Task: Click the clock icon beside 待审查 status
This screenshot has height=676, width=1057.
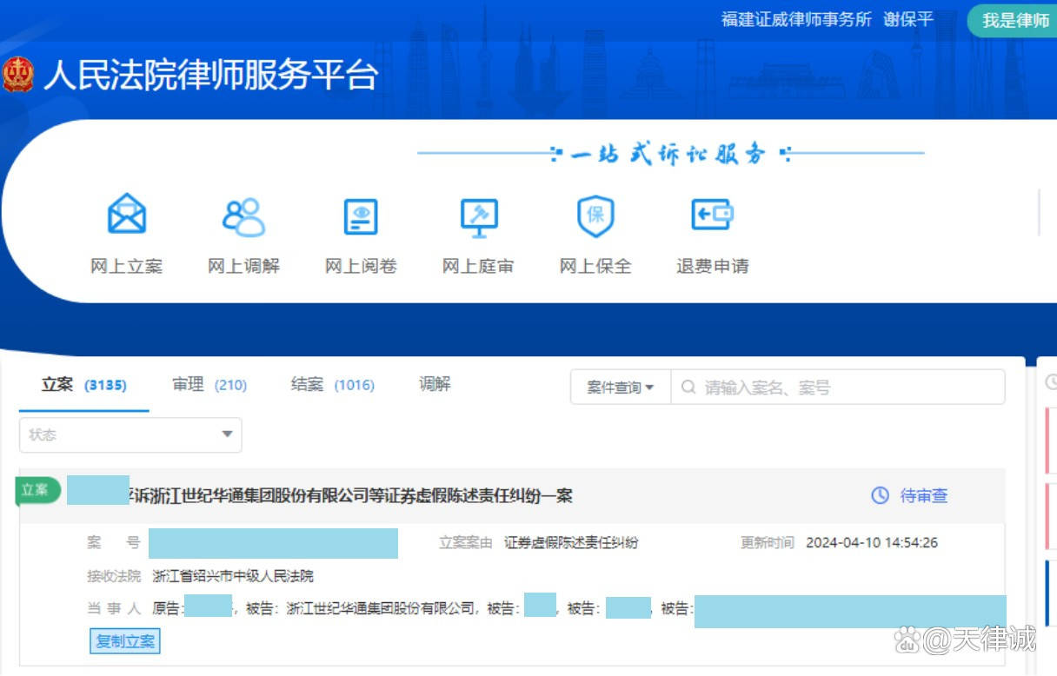Action: click(878, 496)
